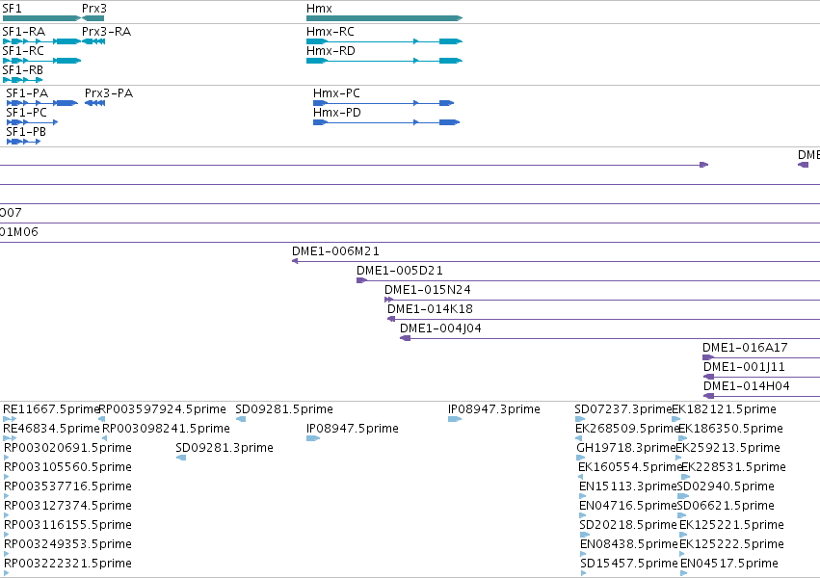Click the EN15113.3prime EST label

(628, 487)
